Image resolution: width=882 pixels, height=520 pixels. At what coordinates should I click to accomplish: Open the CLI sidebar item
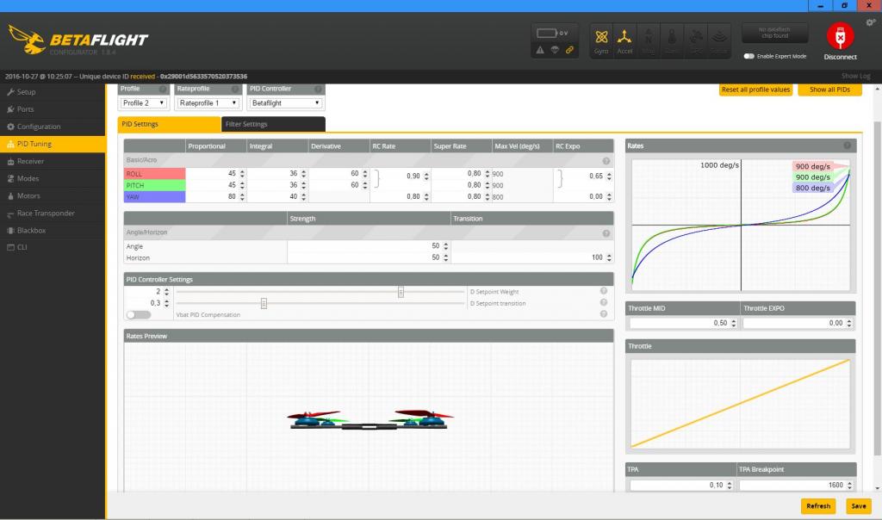coord(23,247)
